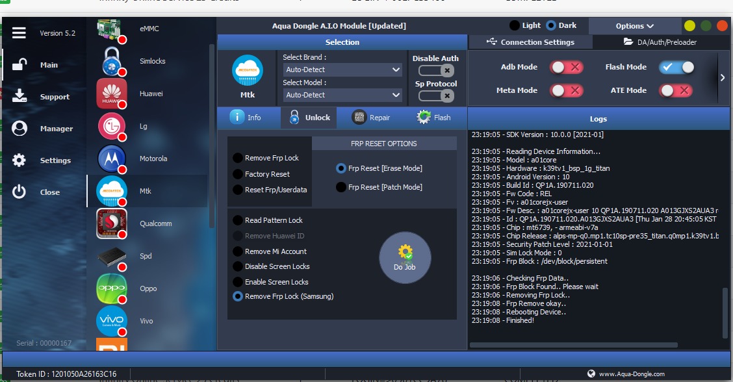Click the Support download icon
This screenshot has height=382, width=733.
(x=19, y=96)
